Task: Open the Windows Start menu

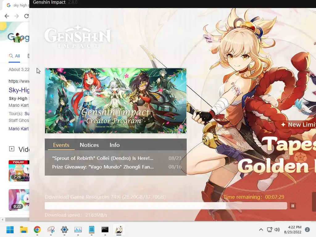Action: (x=10, y=230)
